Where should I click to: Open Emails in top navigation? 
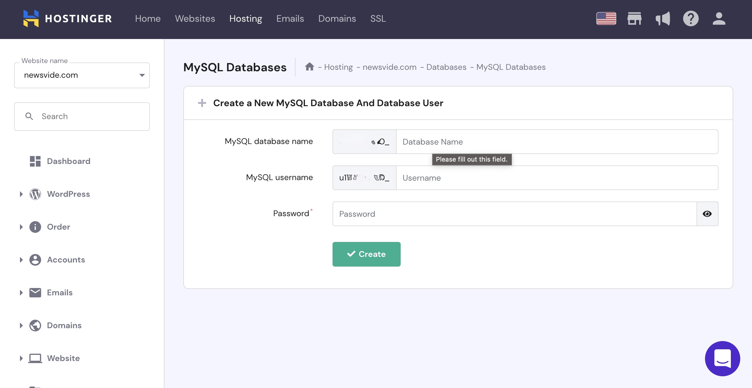tap(290, 18)
